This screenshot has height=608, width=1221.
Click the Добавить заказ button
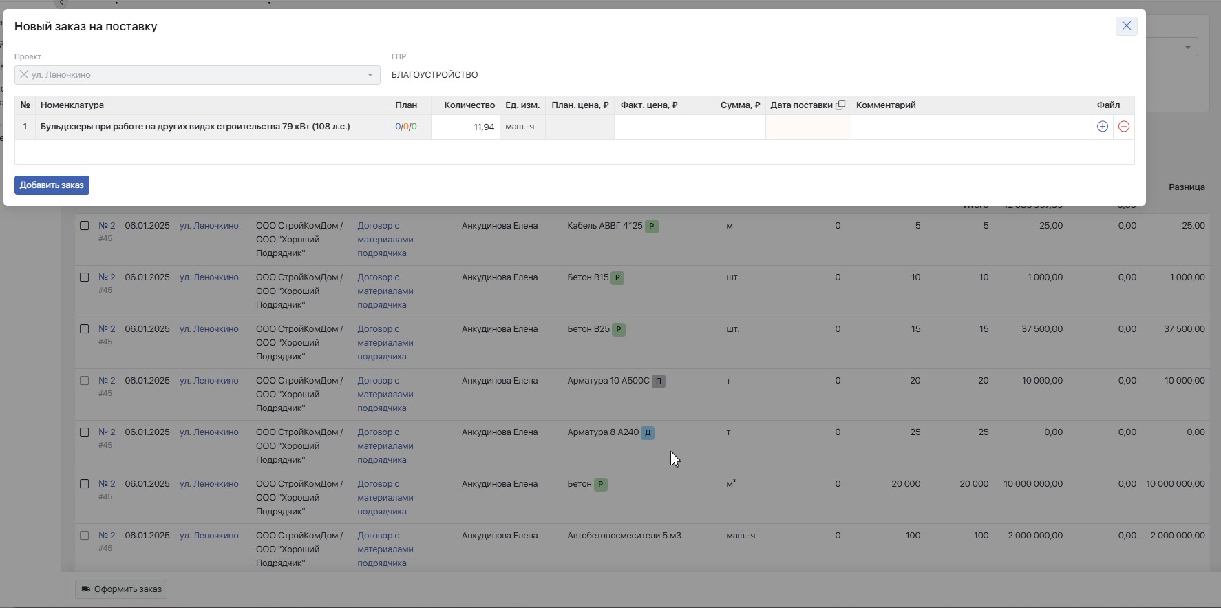click(x=52, y=185)
